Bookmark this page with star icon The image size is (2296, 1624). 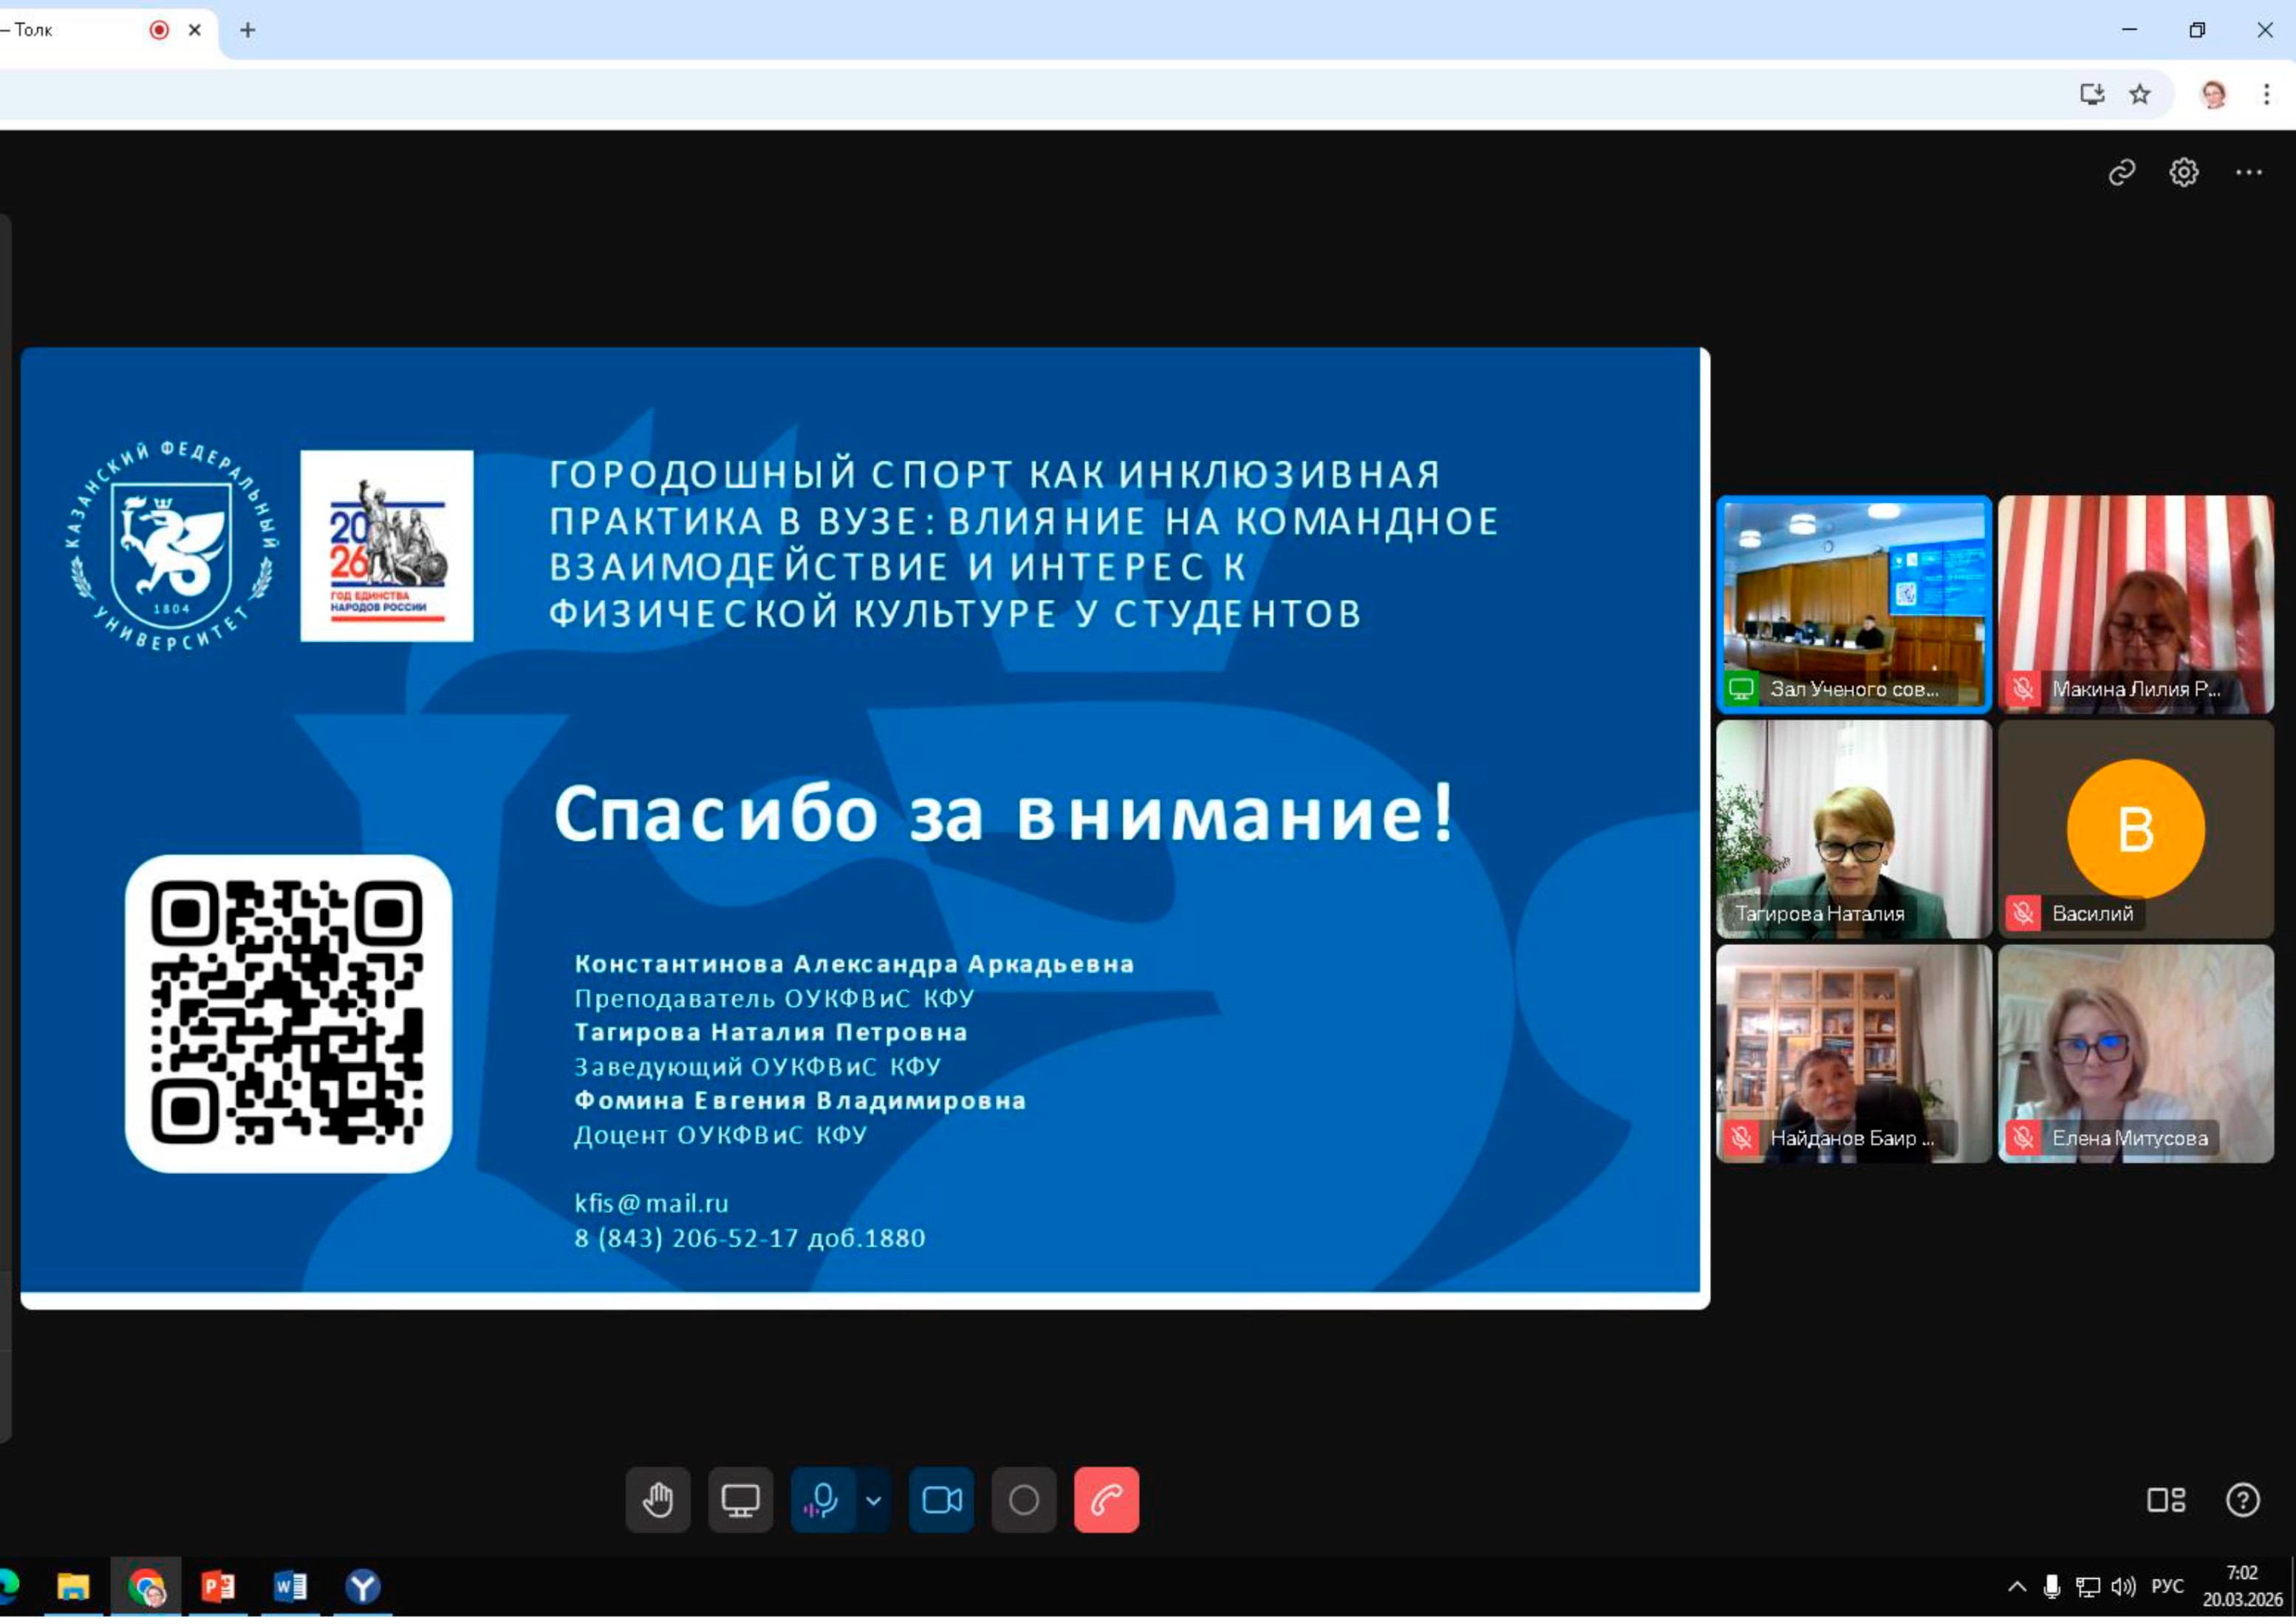2139,94
